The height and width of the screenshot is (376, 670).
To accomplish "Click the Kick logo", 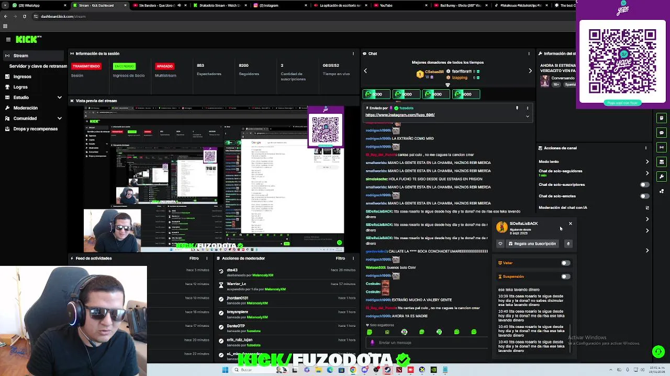I will tap(28, 39).
